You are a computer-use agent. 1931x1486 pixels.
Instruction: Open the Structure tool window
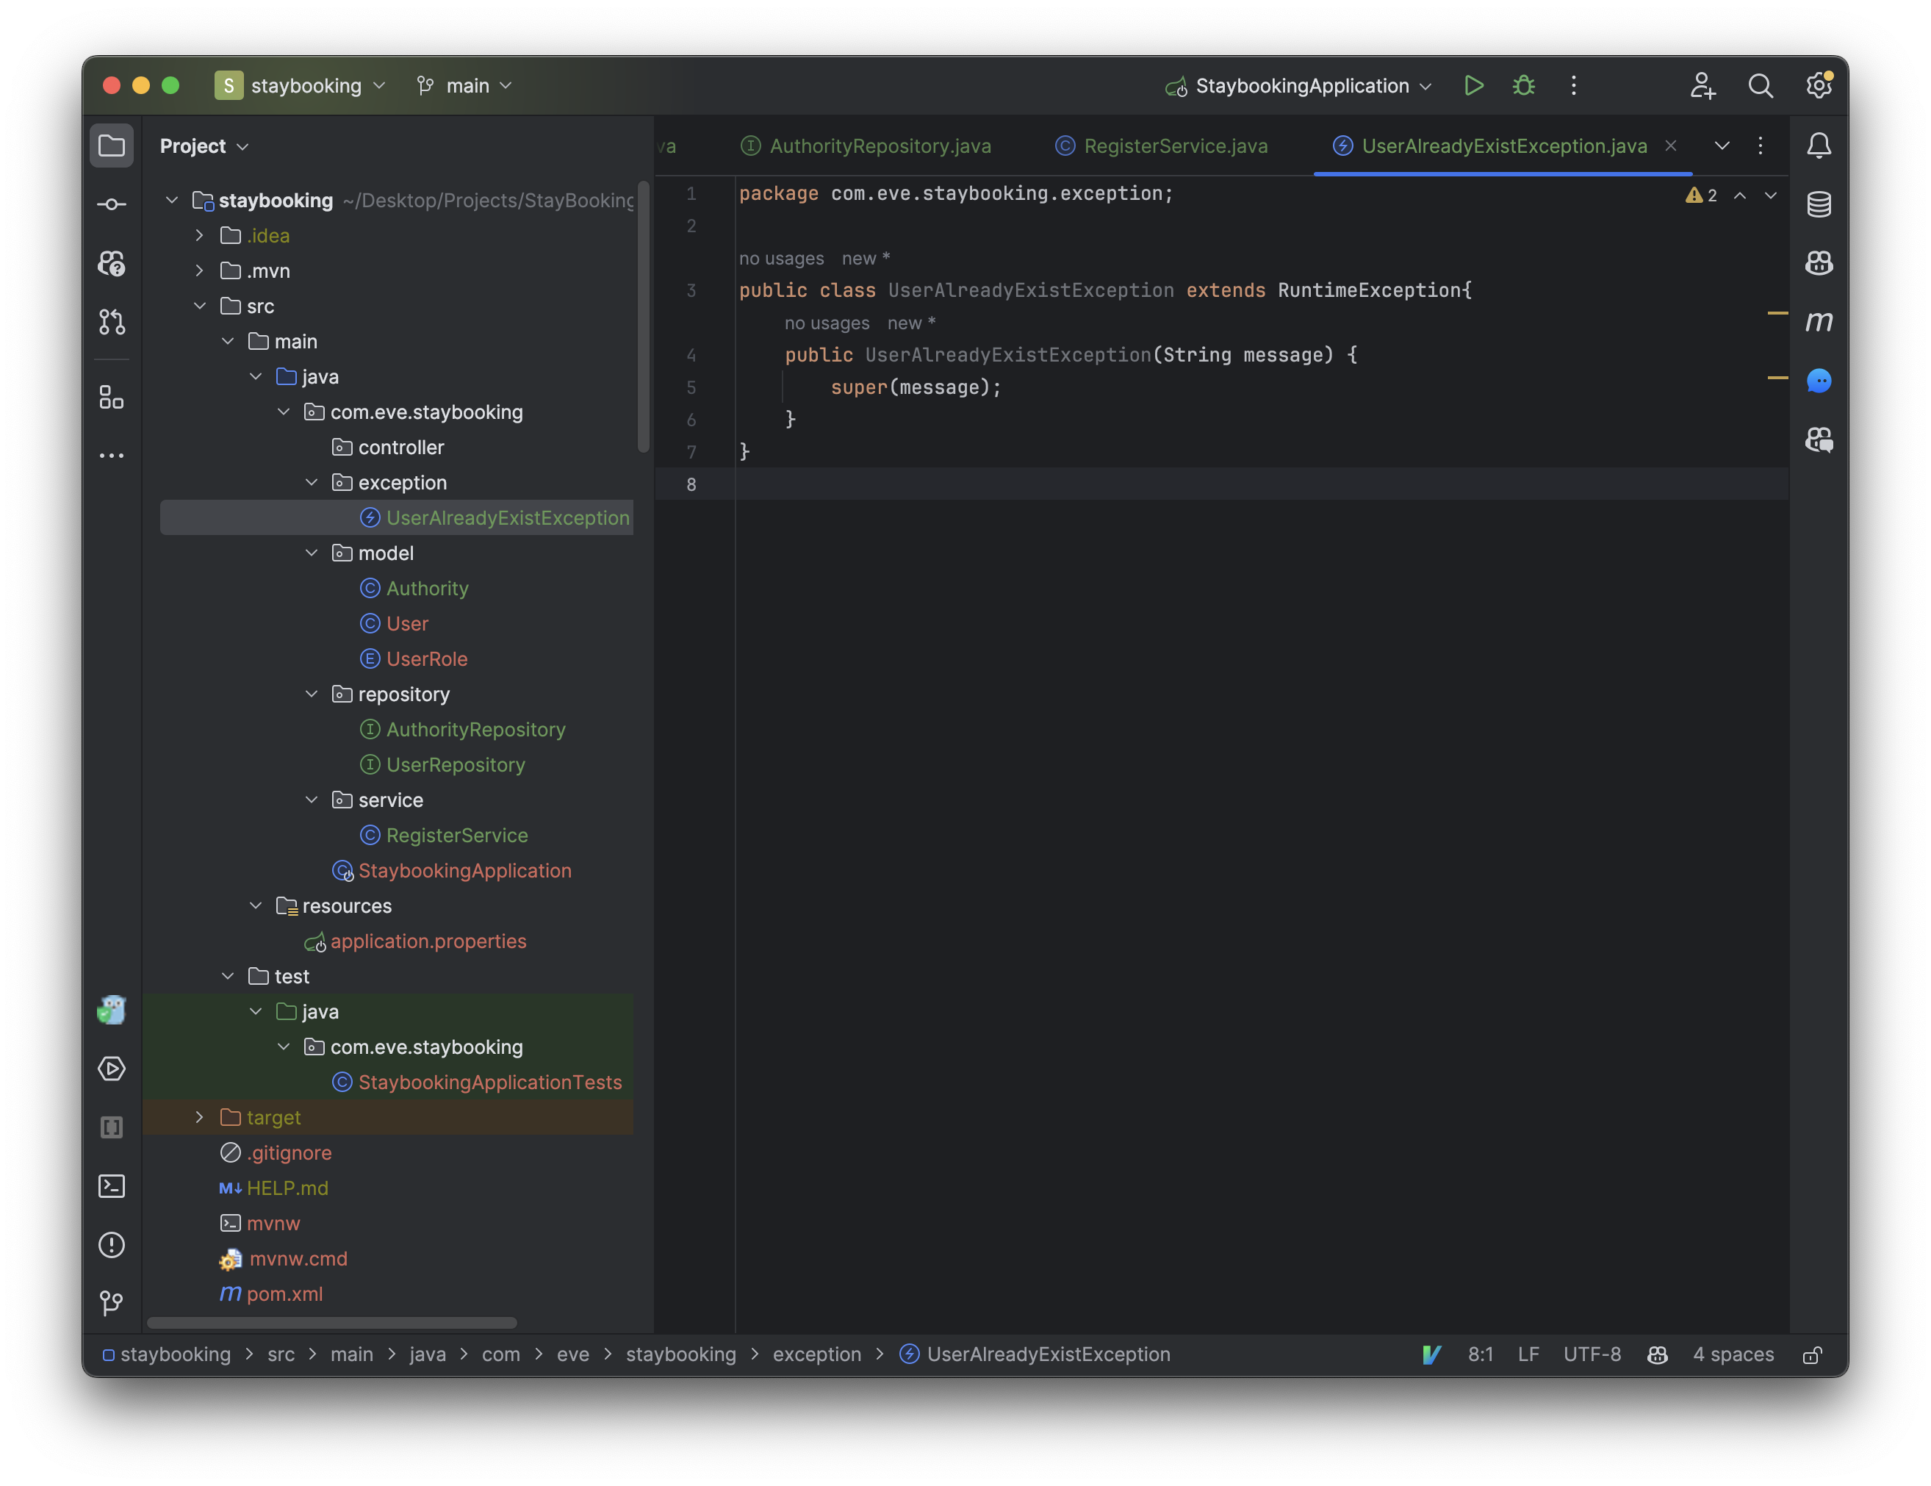(x=112, y=397)
